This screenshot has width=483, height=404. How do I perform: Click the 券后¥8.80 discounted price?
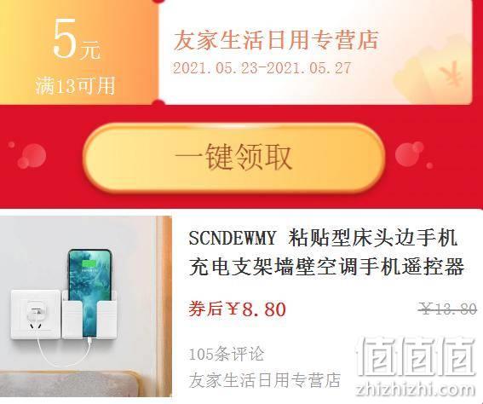[x=237, y=309]
